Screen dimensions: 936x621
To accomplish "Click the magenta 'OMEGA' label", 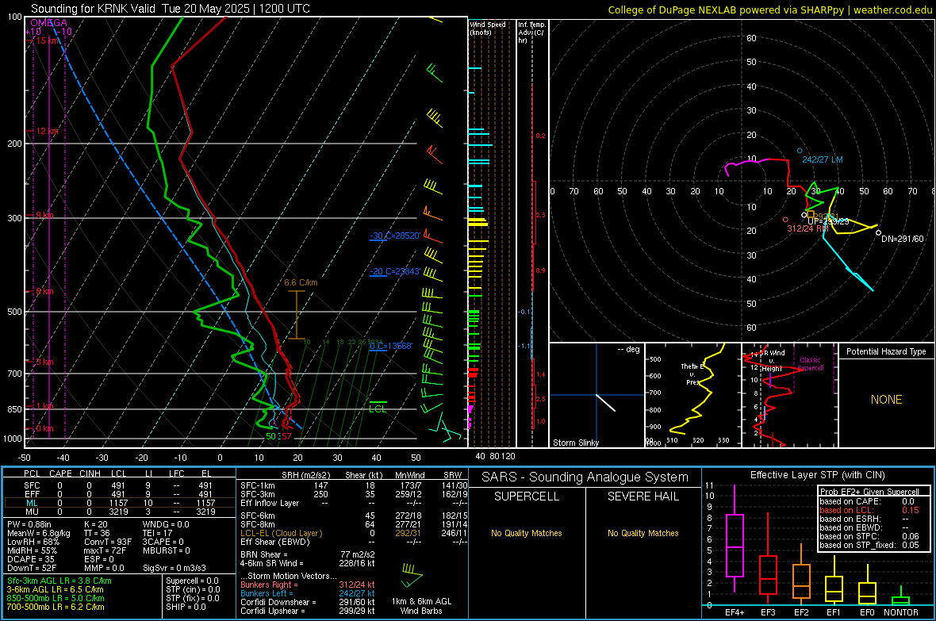I will point(48,23).
